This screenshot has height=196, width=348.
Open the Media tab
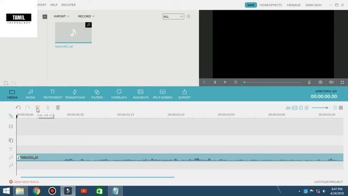pyautogui.click(x=12, y=94)
